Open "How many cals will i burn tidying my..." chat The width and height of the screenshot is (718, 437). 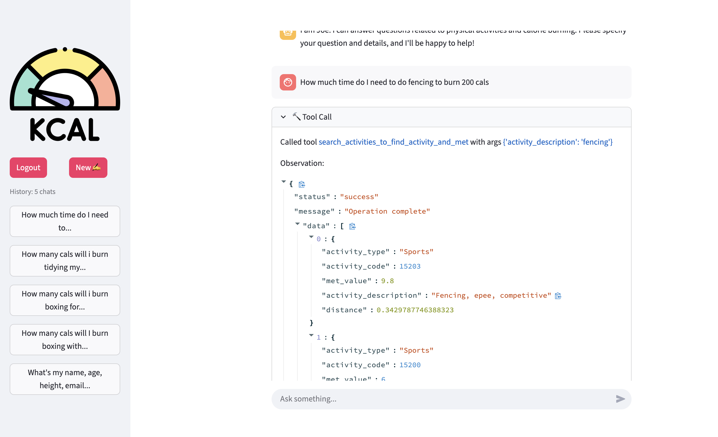pos(65,261)
